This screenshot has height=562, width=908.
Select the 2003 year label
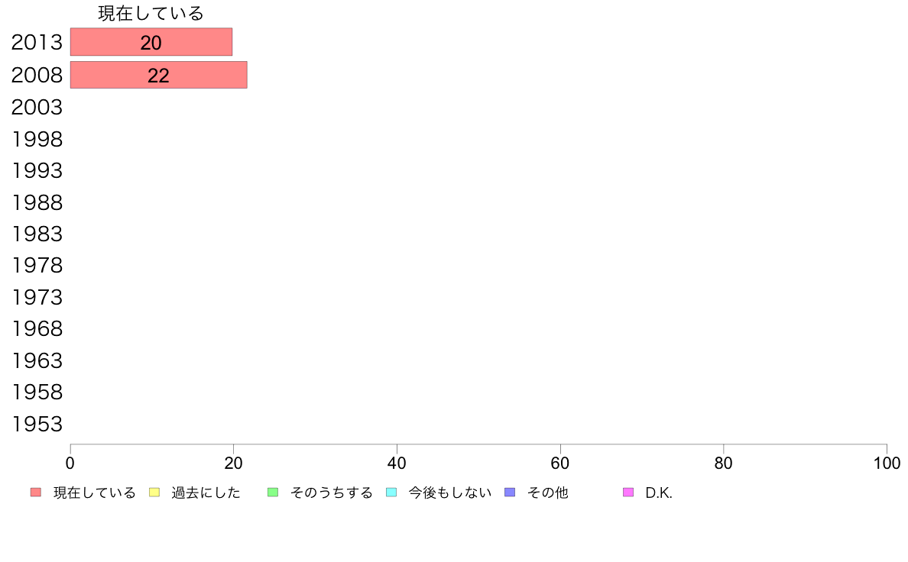(37, 108)
